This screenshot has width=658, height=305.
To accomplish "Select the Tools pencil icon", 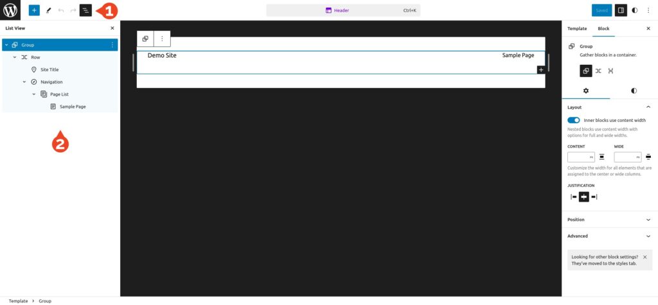I will (48, 10).
